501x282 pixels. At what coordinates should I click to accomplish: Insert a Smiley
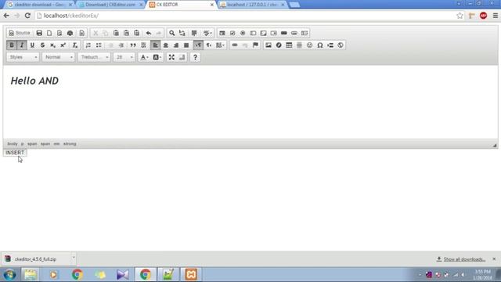coord(310,45)
